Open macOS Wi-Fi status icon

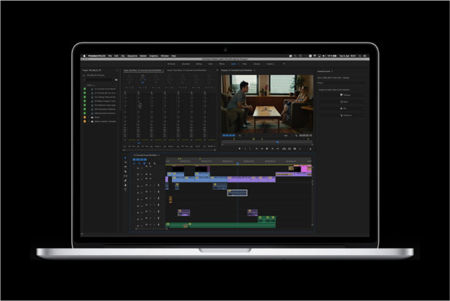point(315,56)
